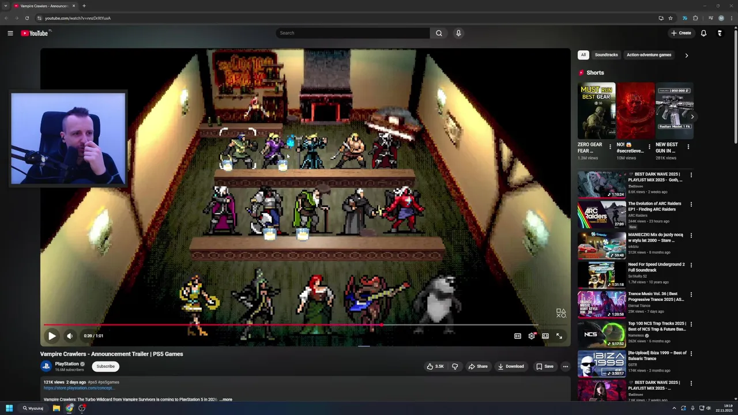Dislike the Vampire Crawlers video

tap(455, 366)
